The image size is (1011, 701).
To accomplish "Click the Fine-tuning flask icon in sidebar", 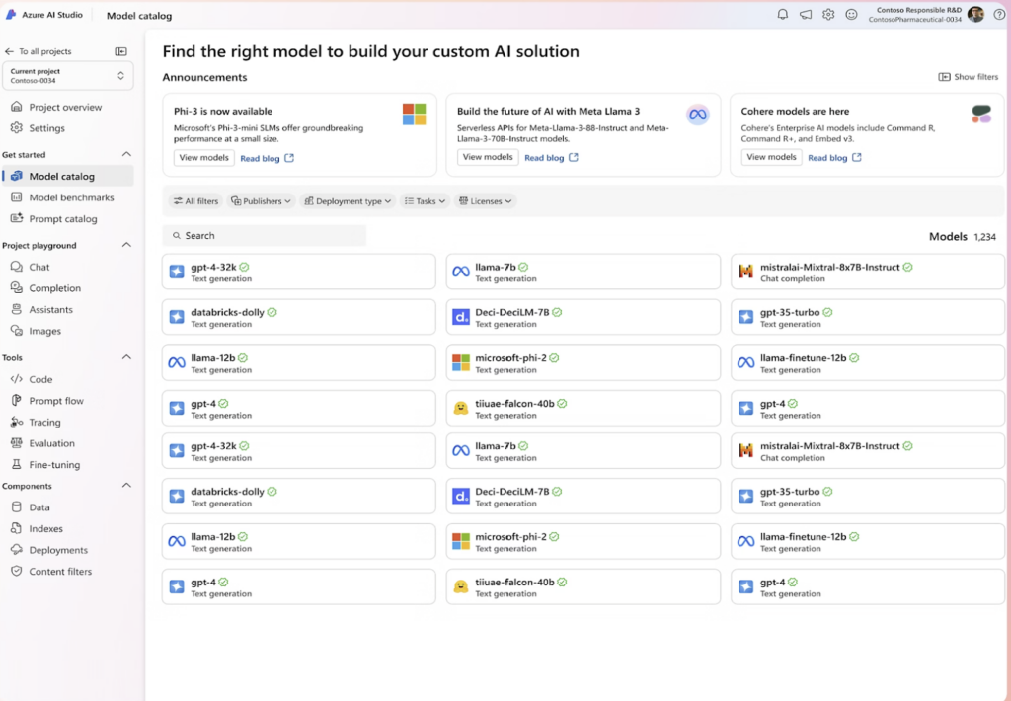I will (17, 464).
